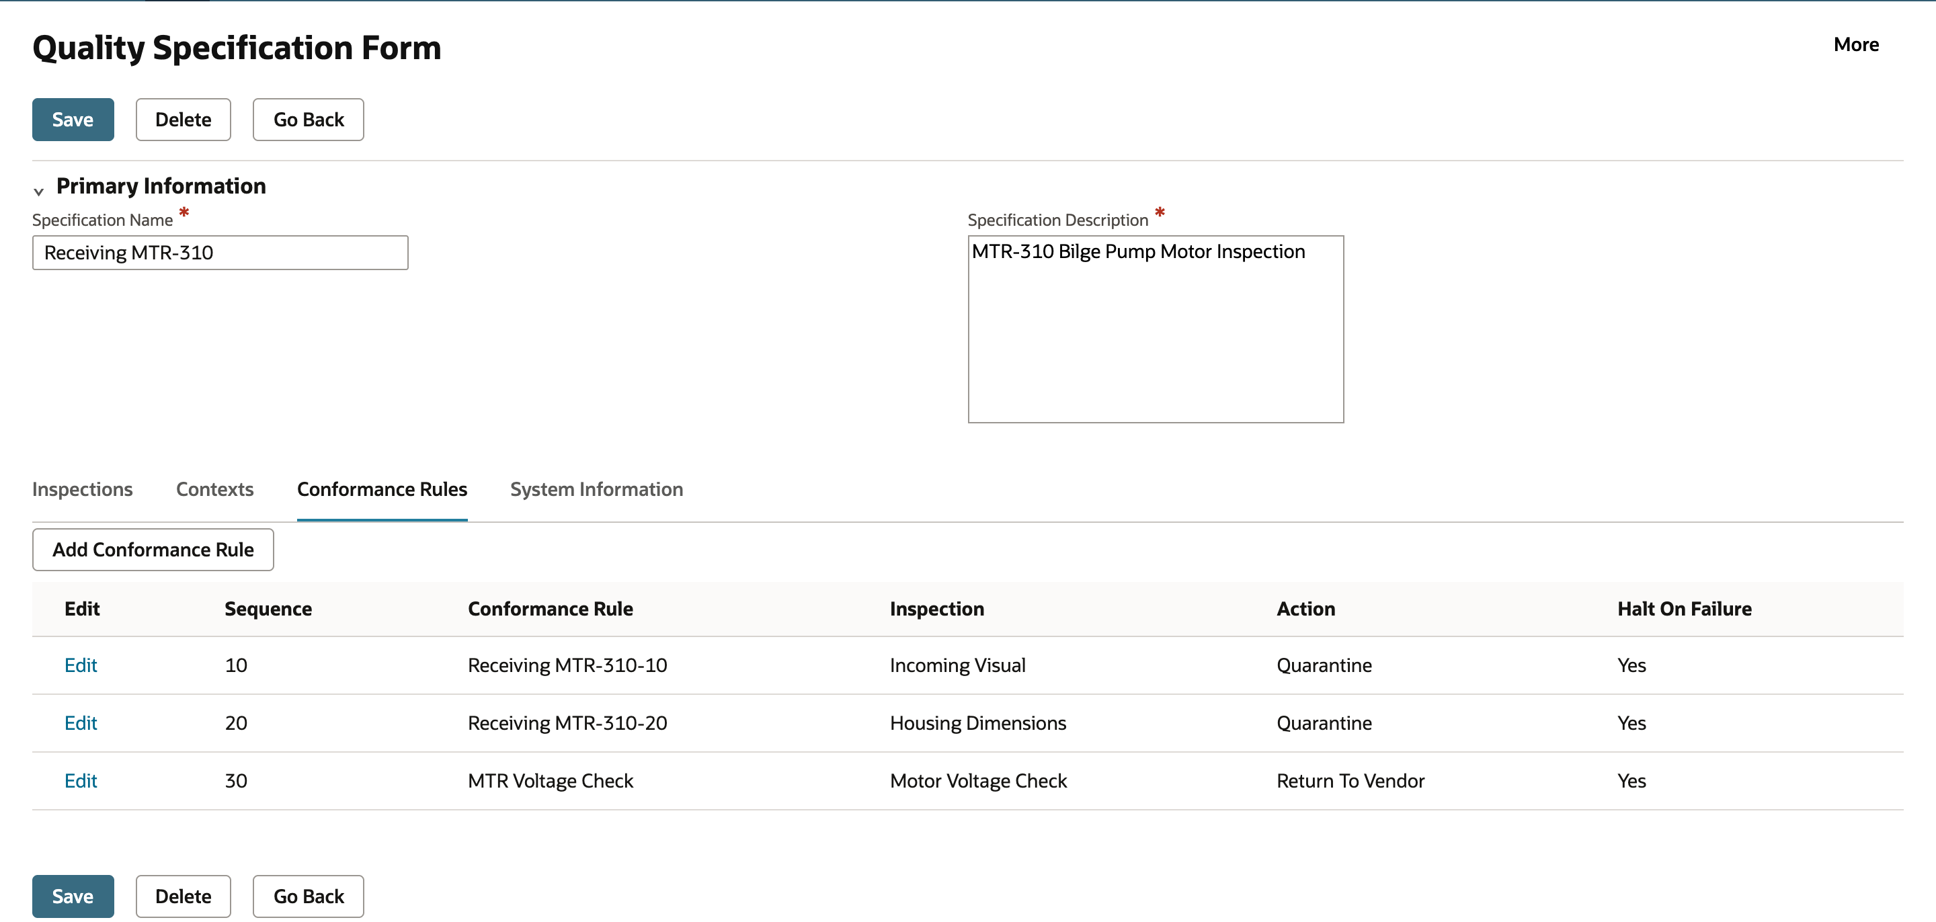Viewport: 1936px width, 922px height.
Task: Click the Conformance Rule column header
Action: point(550,609)
